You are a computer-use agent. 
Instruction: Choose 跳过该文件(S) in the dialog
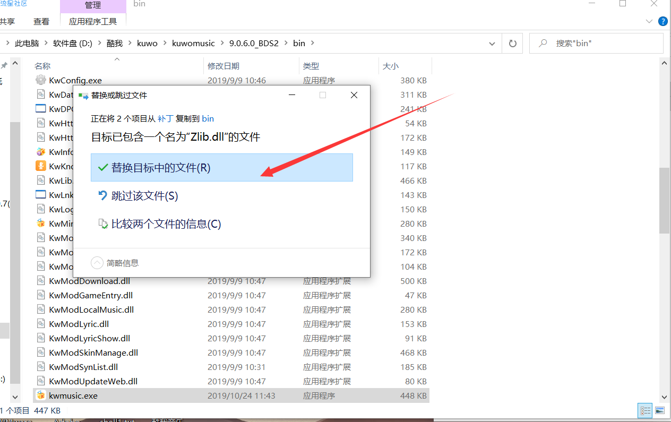222,196
